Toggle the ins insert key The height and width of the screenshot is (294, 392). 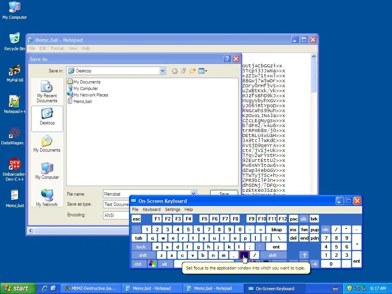pos(293,230)
